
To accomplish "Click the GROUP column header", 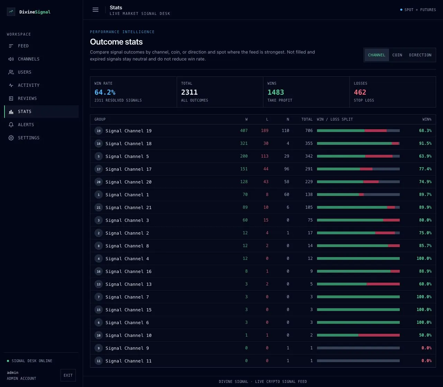I will point(100,119).
